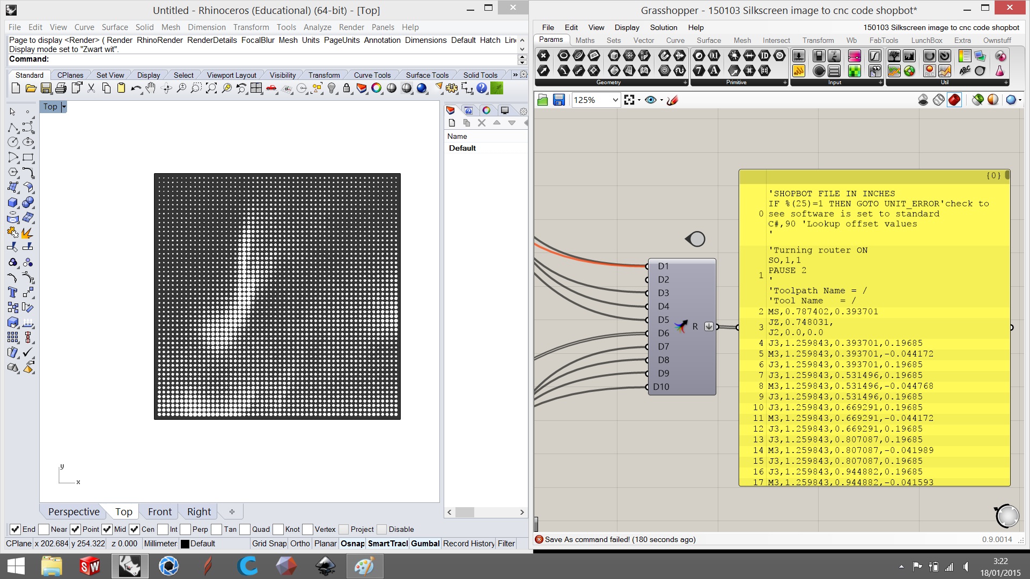The image size is (1030, 579).
Task: Select the Params tab in Grasshopper
Action: pos(551,40)
